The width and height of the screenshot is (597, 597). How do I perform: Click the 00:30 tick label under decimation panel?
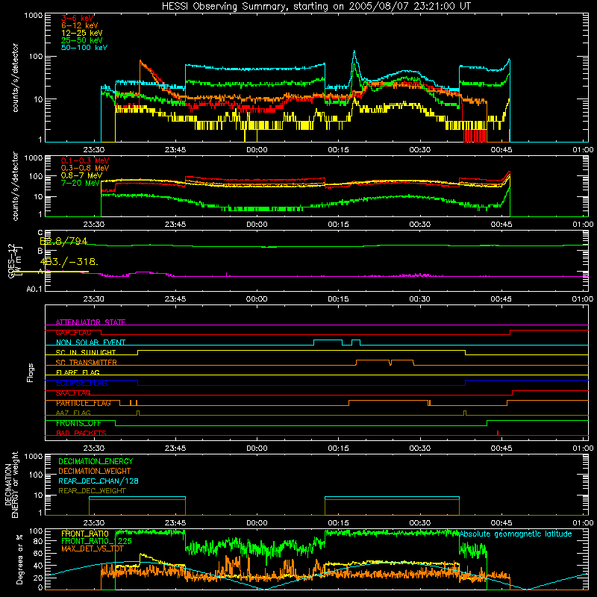point(419,523)
